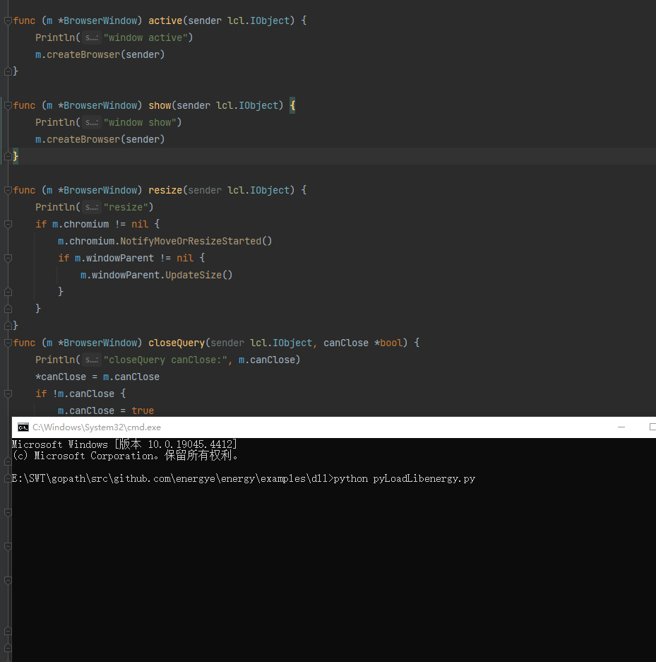Click the parameter hint before "closeQuery canClose:"
656x662 pixels.
[x=92, y=360]
